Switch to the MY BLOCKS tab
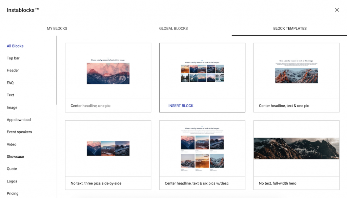 57,28
